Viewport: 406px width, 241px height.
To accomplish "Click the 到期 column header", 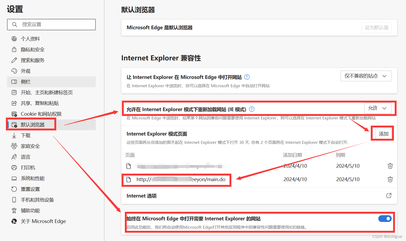I will tap(340, 155).
